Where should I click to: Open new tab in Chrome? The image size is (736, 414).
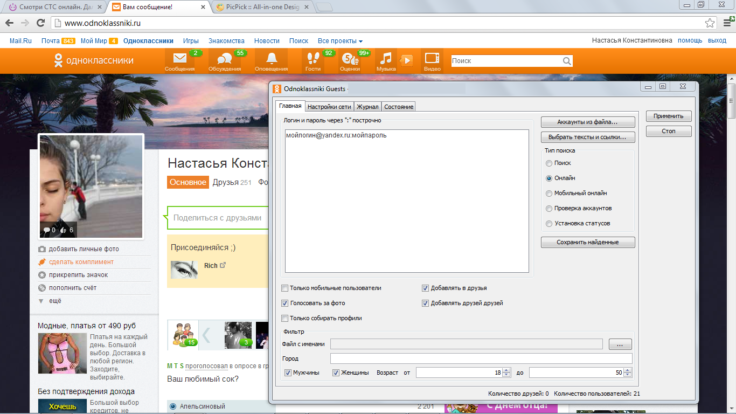(x=324, y=8)
